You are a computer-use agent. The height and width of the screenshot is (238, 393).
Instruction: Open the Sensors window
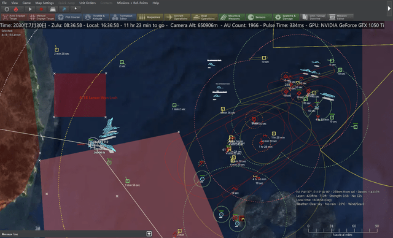pyautogui.click(x=259, y=17)
